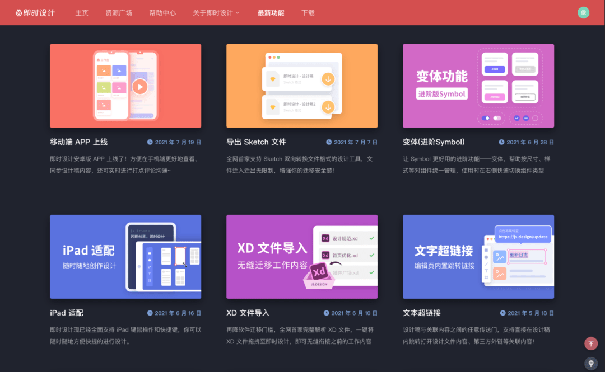The height and width of the screenshot is (372, 605).
Task: Play the 移动端 APP video thumbnail
Action: pyautogui.click(x=140, y=87)
